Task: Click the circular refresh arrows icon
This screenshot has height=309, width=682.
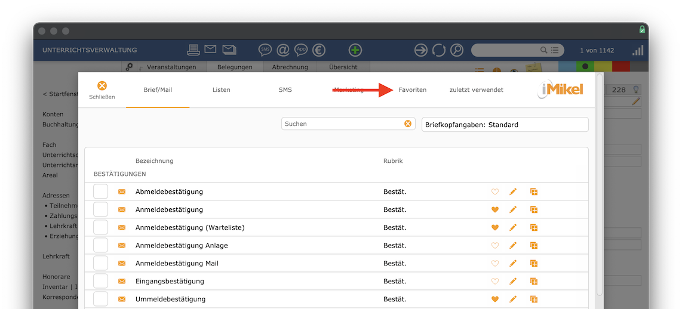Action: click(x=438, y=50)
